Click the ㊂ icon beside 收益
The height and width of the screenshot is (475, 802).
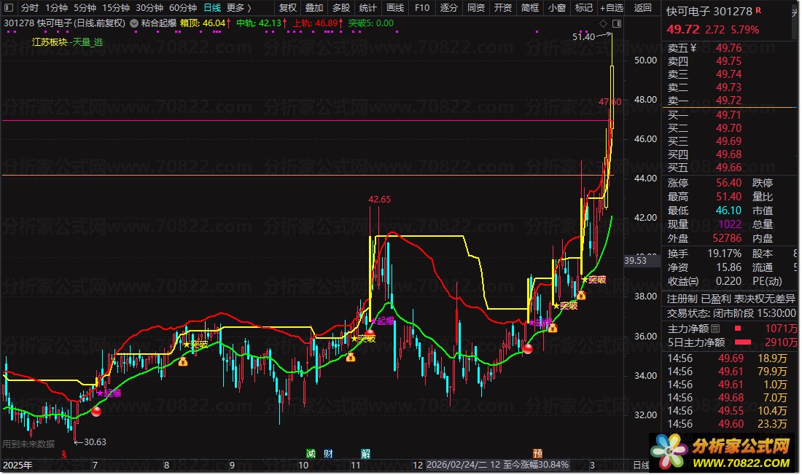(693, 281)
